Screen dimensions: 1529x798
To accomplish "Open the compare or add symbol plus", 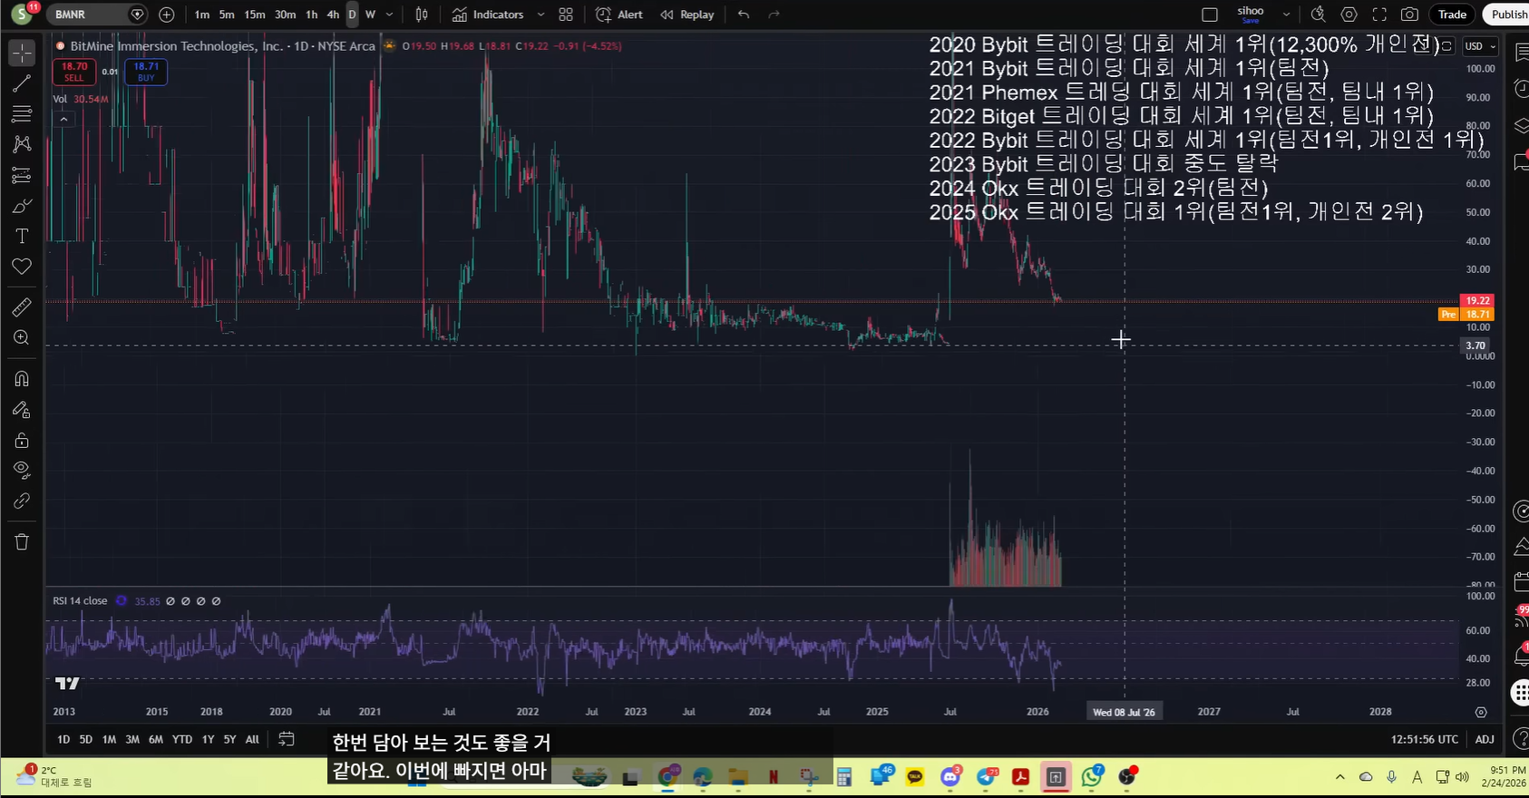I will [x=167, y=15].
